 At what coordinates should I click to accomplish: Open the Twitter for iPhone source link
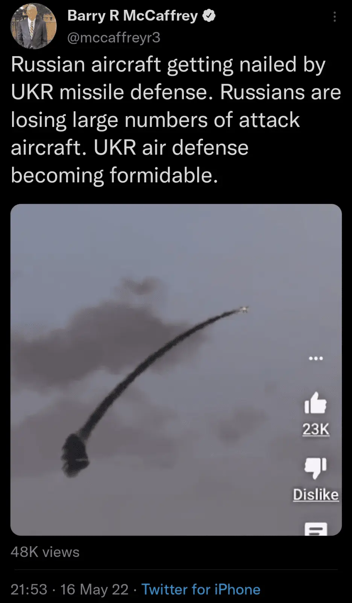click(x=201, y=589)
